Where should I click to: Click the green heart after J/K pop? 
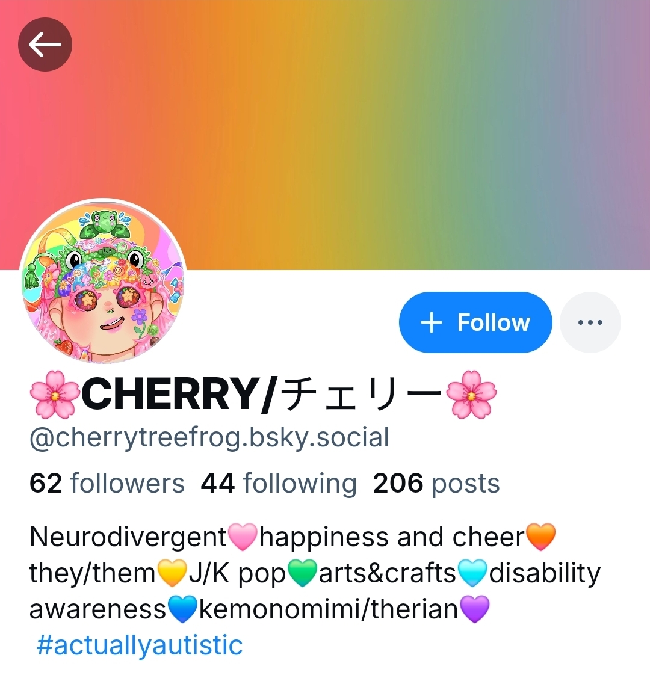pyautogui.click(x=302, y=573)
